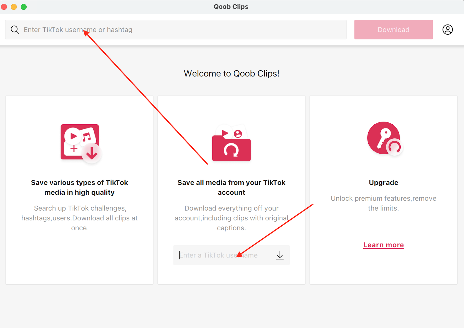
Task: Close the Qoob Clips window
Action: click(x=4, y=7)
